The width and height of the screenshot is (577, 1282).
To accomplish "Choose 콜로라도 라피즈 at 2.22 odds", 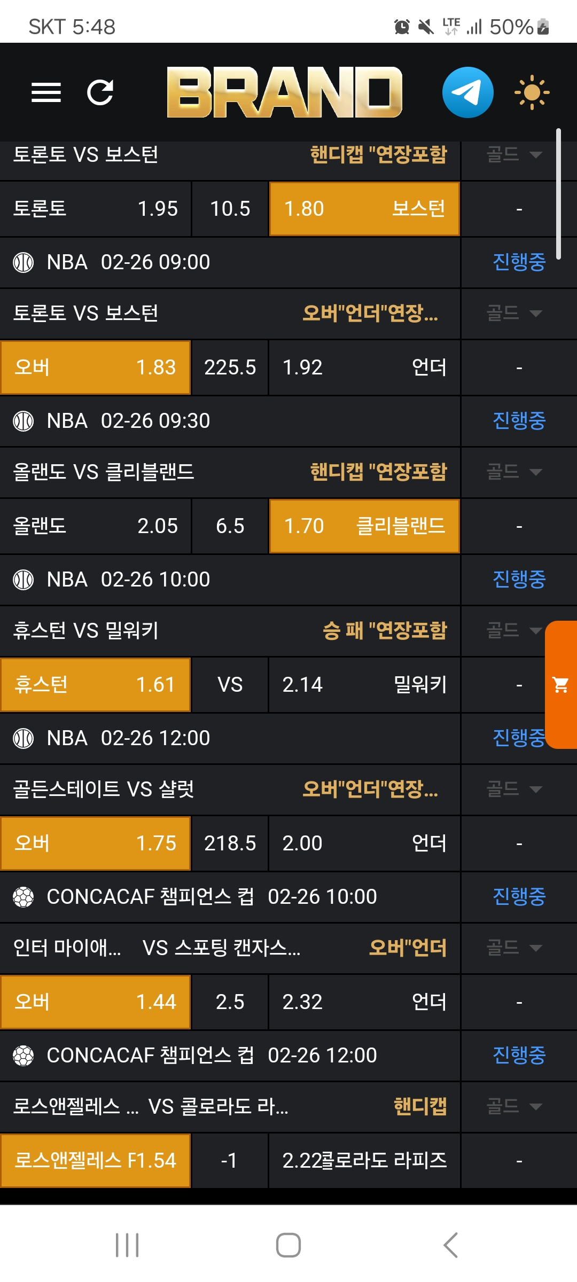I will 364,1161.
